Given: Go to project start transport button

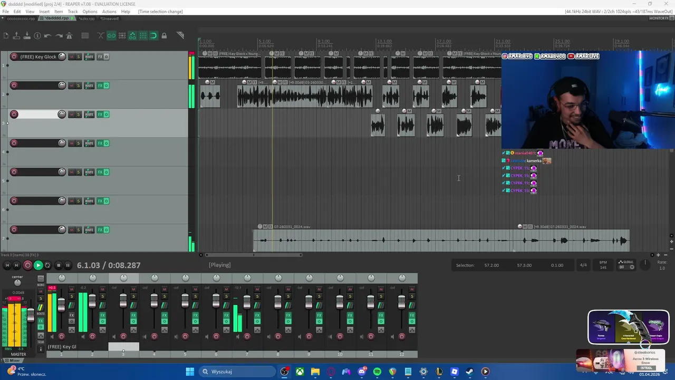Looking at the screenshot, I should click(x=7, y=265).
